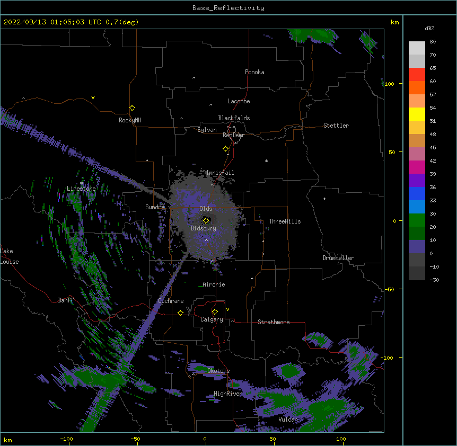The image size is (457, 446).
Task: Select the yellow diamond marker below Cochrane
Action: (180, 313)
